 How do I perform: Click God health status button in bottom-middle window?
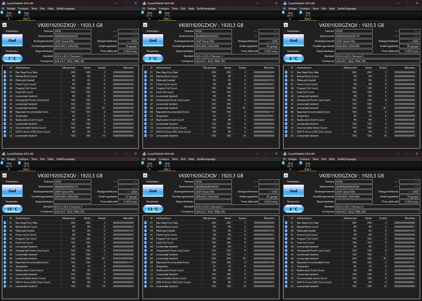[x=153, y=191]
